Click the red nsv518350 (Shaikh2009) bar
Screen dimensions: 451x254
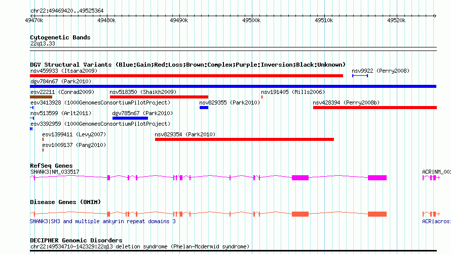tap(159, 97)
